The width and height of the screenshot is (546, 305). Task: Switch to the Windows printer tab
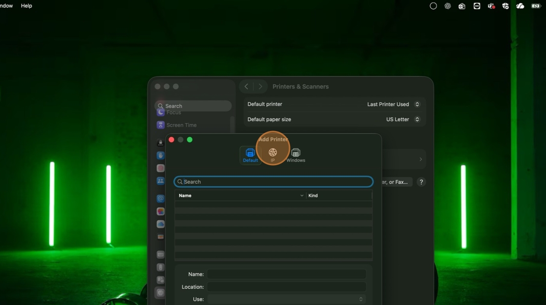click(x=295, y=155)
